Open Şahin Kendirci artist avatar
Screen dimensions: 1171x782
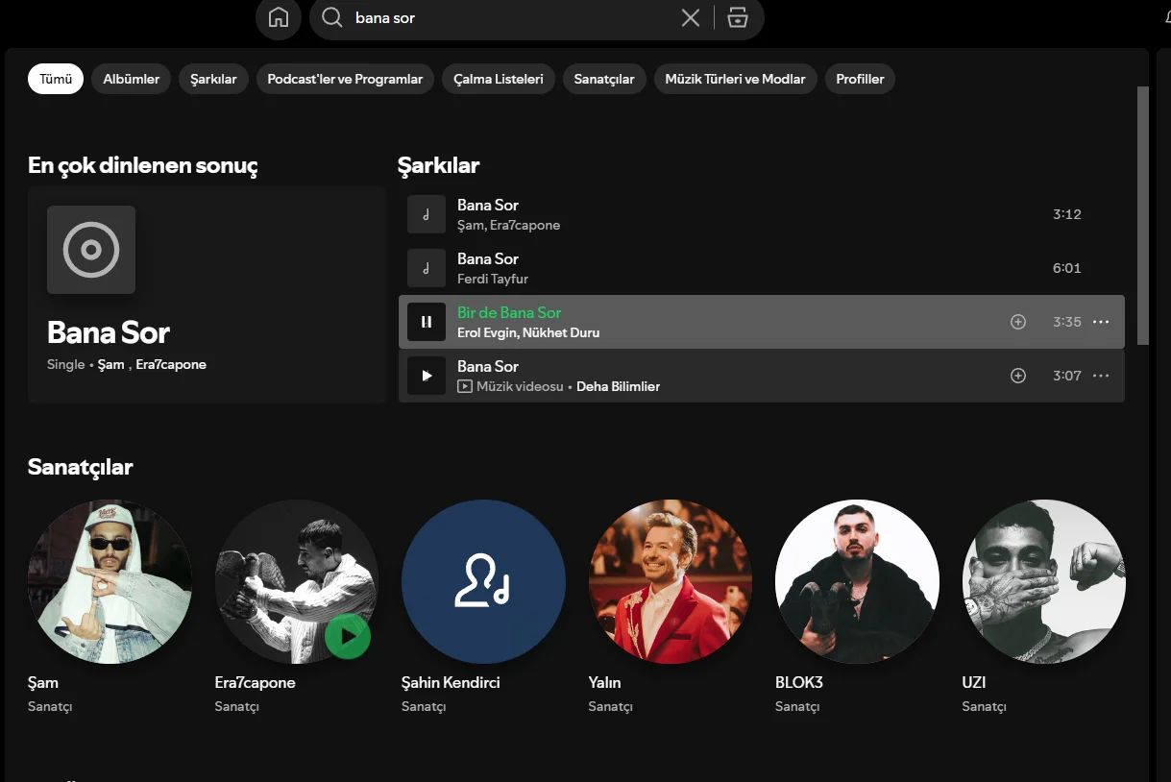click(483, 582)
